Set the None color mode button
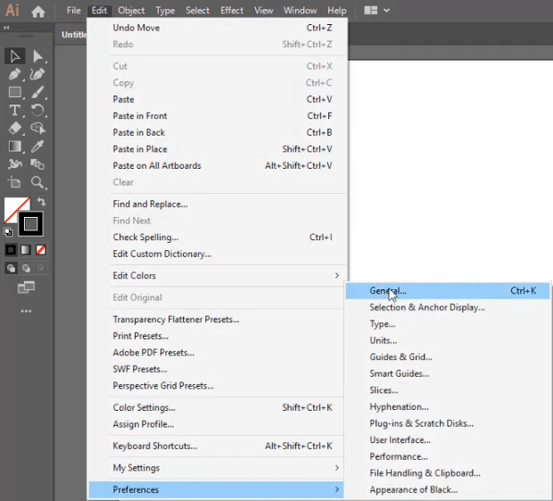This screenshot has height=501, width=553. pyautogui.click(x=41, y=250)
